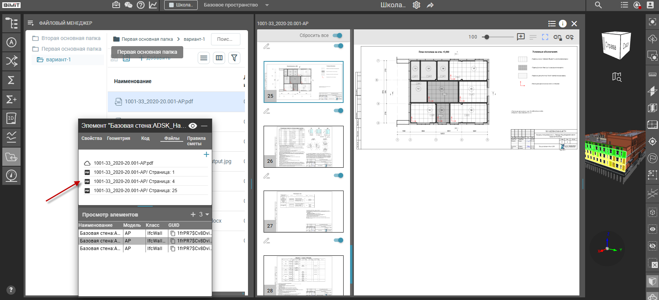Click the columns view icon in file manager
Image resolution: width=659 pixels, height=300 pixels.
(x=219, y=58)
